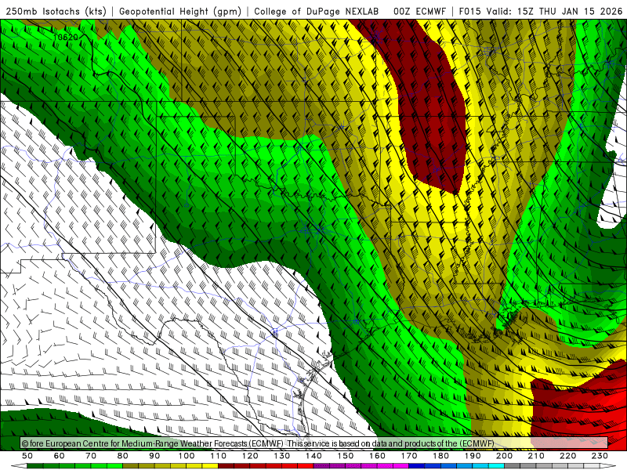Click the "00Z ECMWF" model run label
The width and height of the screenshot is (627, 470).
[419, 11]
